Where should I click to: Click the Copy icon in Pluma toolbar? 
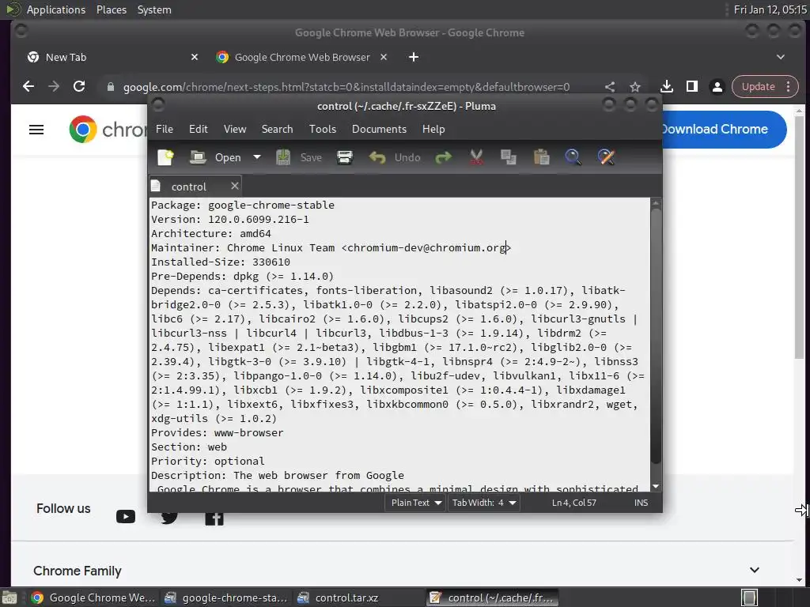(509, 157)
